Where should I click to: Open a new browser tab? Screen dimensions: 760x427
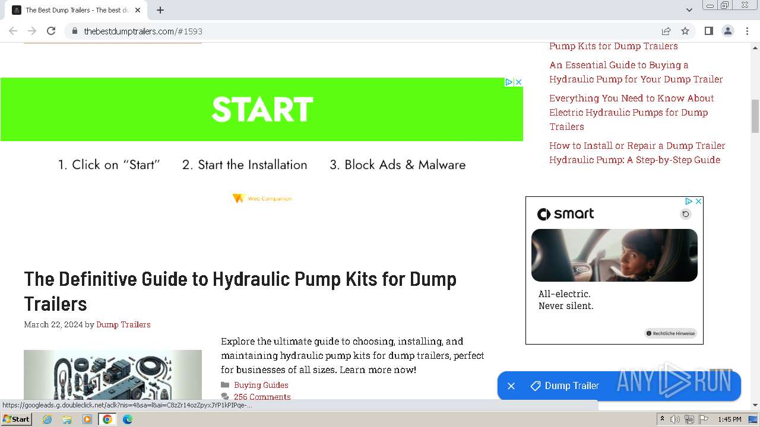[x=160, y=10]
